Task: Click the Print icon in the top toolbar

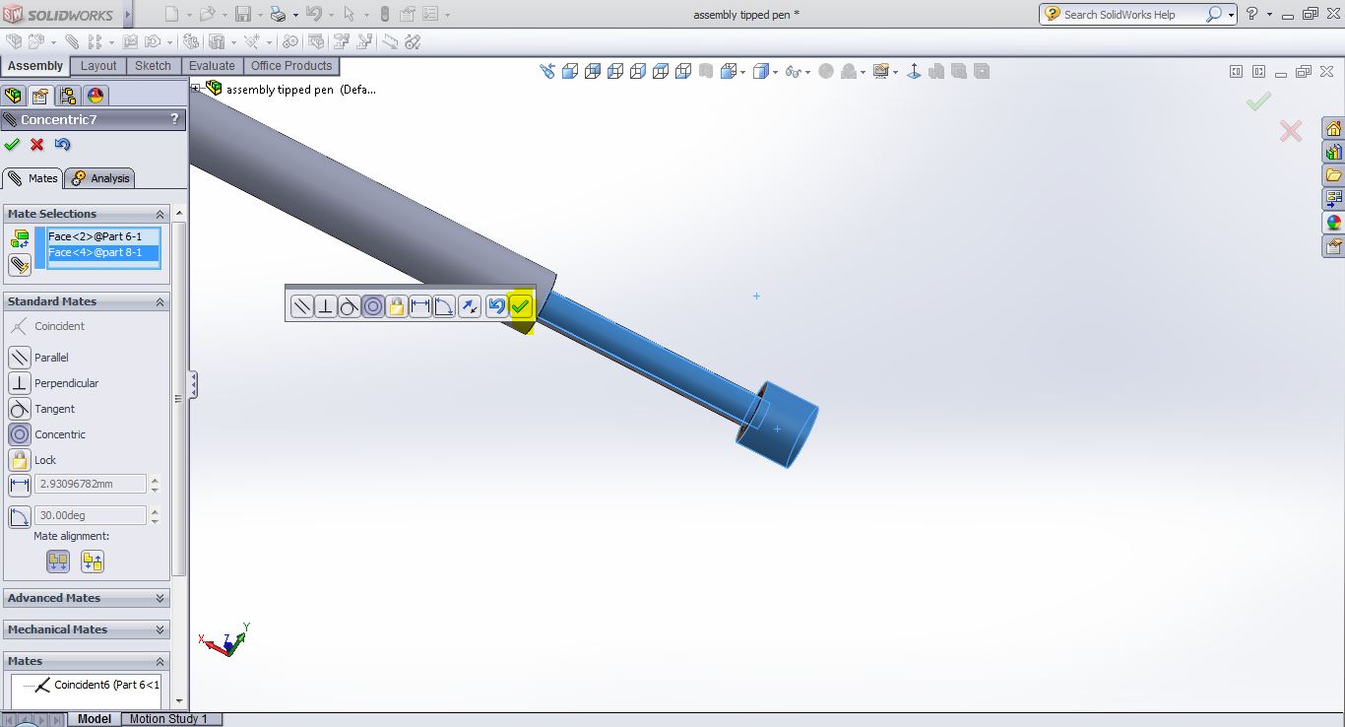Action: coord(278,14)
